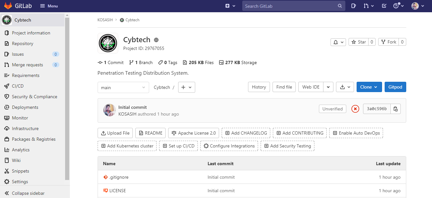Click the Analytics chart icon

6,150
